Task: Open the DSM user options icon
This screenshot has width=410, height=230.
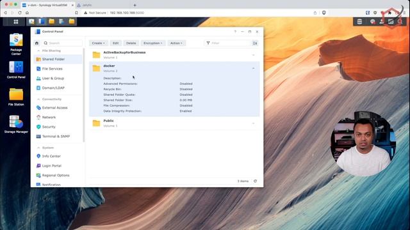Action: point(382,22)
